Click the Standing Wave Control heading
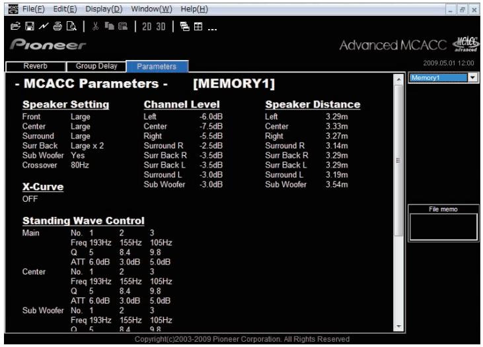The image size is (483, 347). pyautogui.click(x=83, y=220)
